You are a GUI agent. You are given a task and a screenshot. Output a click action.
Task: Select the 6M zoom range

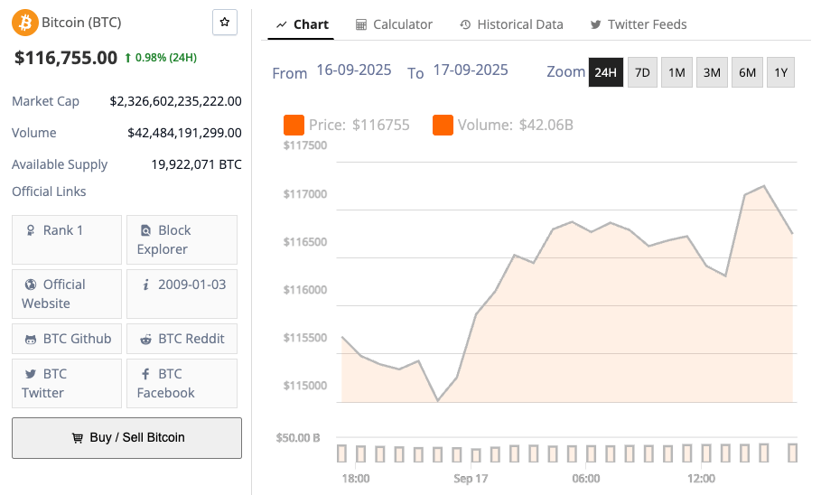[747, 72]
